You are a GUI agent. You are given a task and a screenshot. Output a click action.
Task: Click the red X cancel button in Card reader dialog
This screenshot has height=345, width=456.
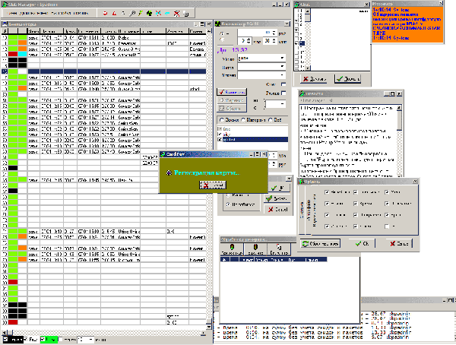(213, 185)
